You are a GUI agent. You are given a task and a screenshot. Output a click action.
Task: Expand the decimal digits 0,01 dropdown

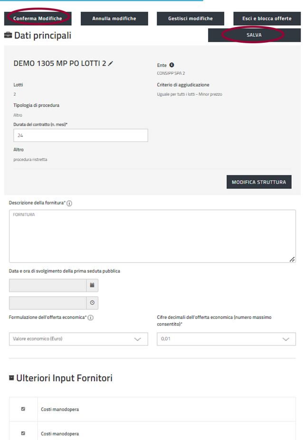tap(226, 339)
